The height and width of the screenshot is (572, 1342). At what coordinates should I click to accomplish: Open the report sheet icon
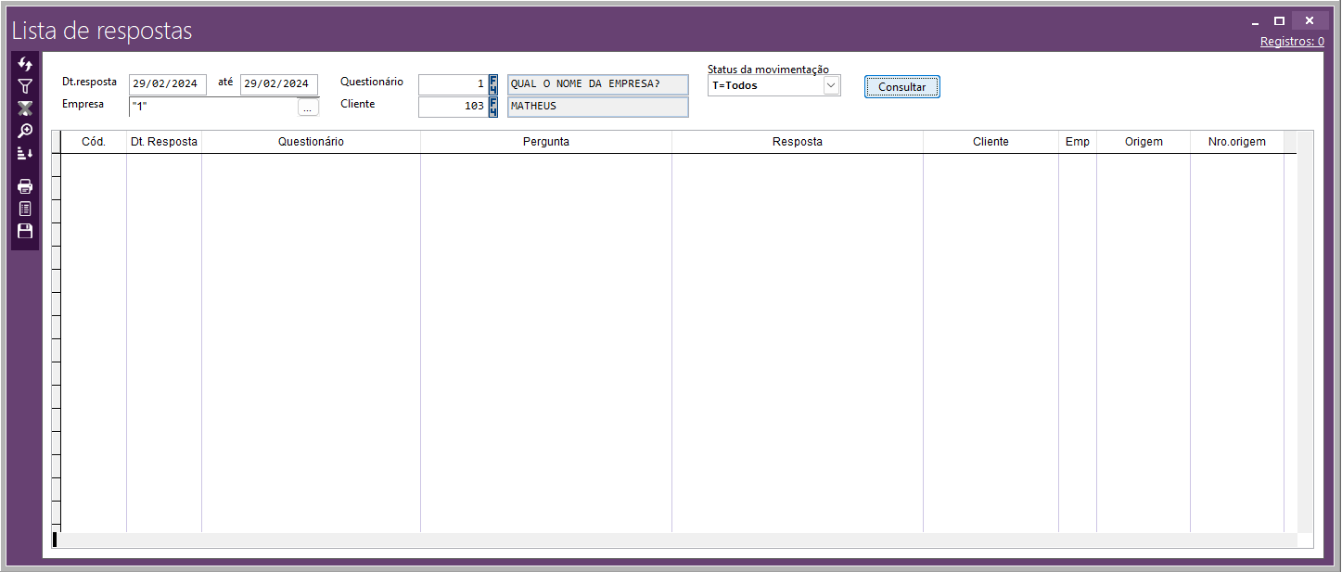(25, 209)
